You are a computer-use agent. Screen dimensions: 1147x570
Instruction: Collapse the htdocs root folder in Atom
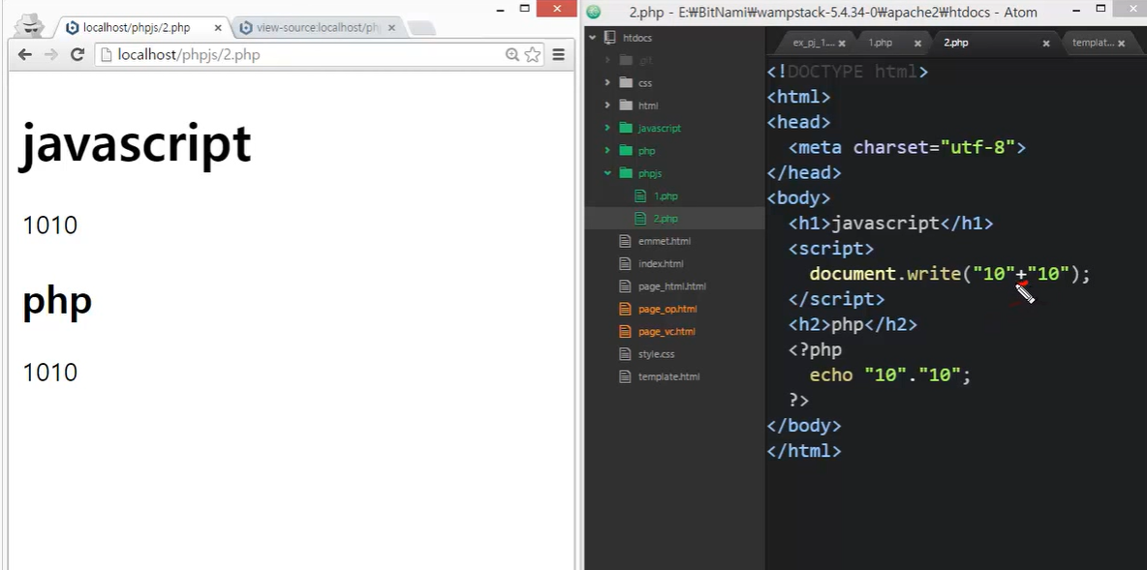tap(593, 38)
